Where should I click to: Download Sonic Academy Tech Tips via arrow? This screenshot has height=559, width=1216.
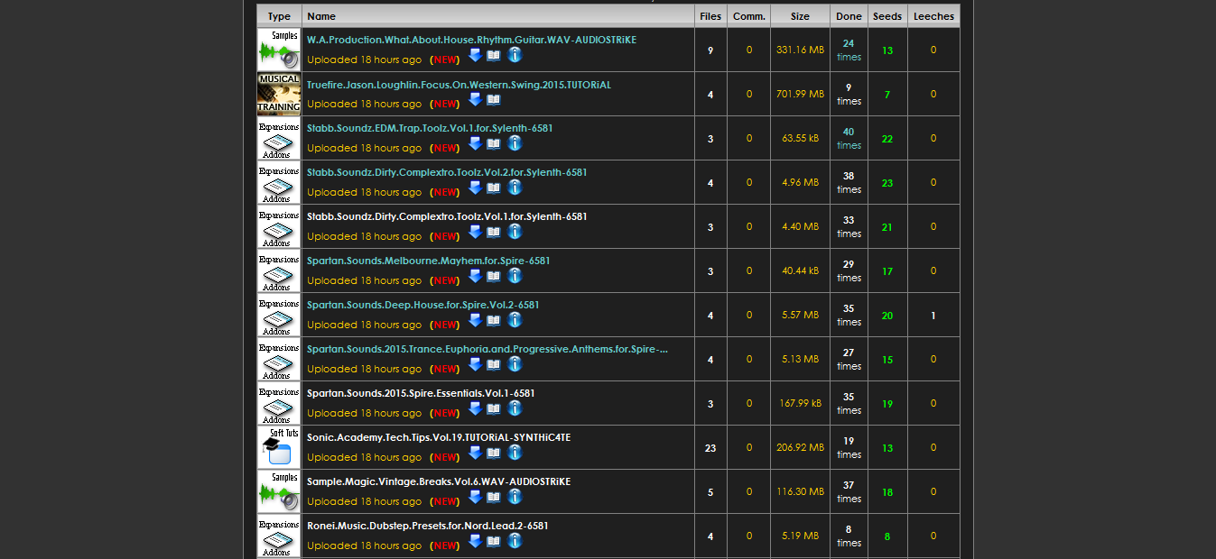[475, 454]
